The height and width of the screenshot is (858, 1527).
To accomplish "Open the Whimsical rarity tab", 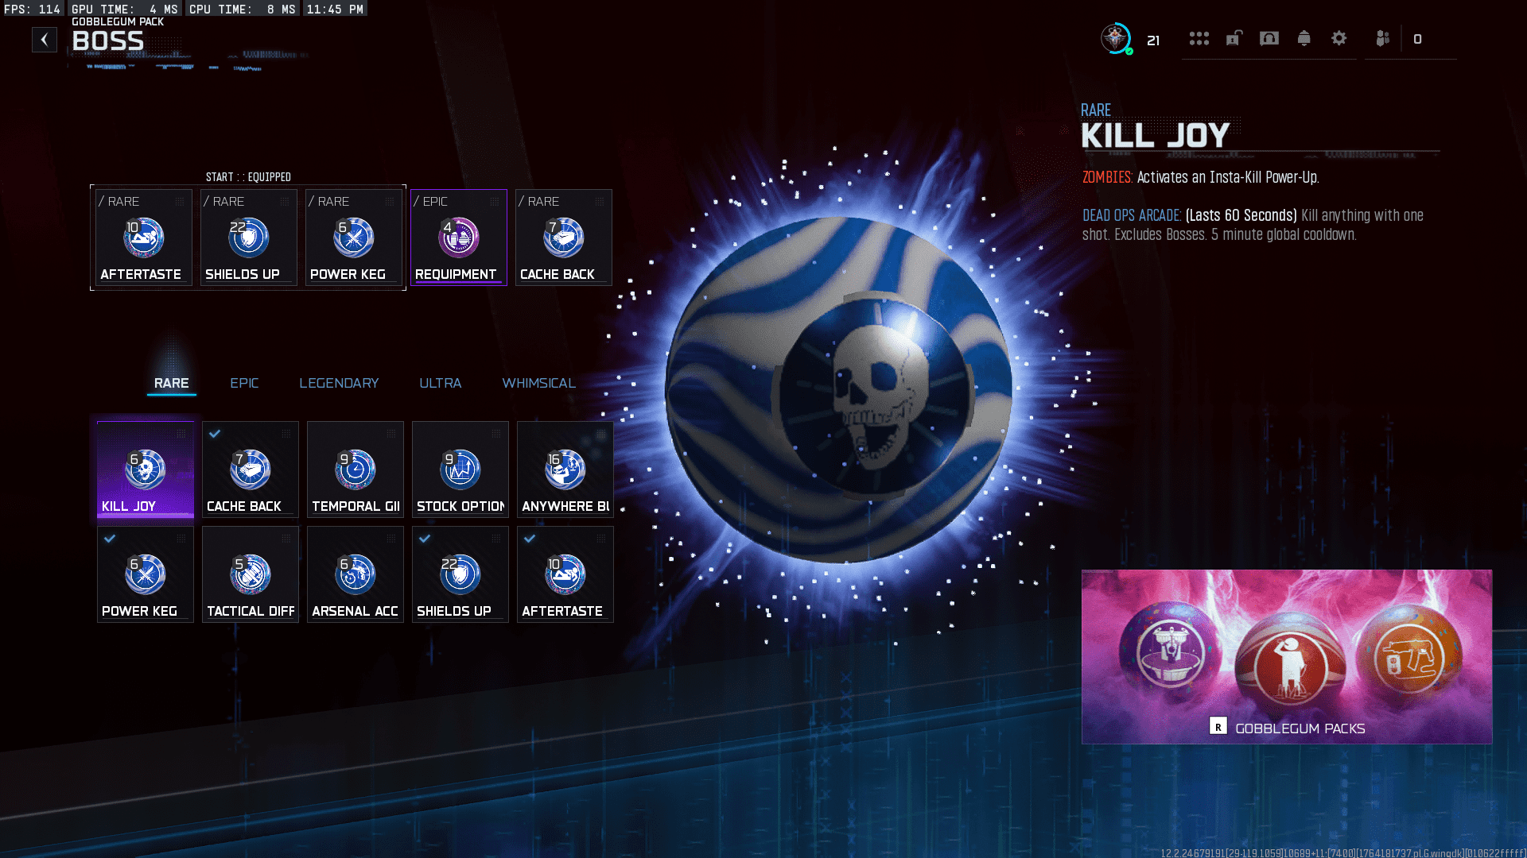I will coord(538,383).
